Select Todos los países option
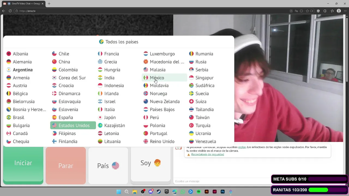 pyautogui.click(x=119, y=42)
